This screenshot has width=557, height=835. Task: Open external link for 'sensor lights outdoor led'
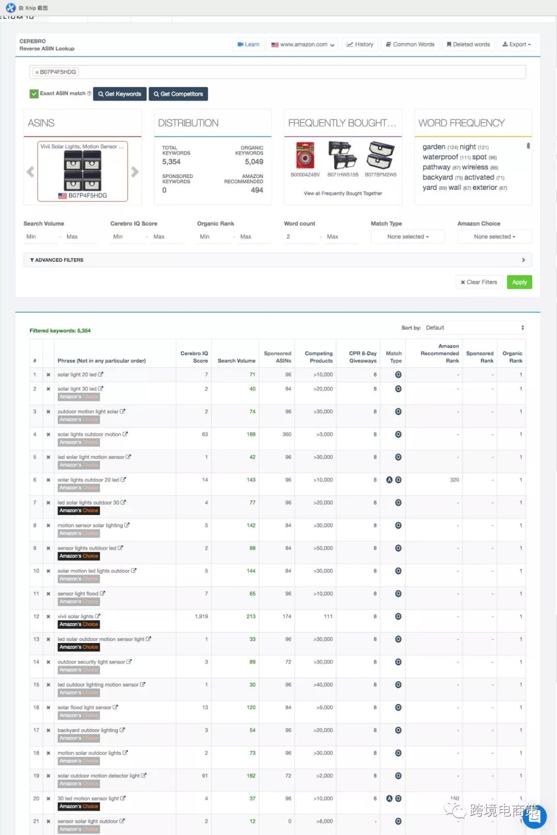[x=120, y=548]
